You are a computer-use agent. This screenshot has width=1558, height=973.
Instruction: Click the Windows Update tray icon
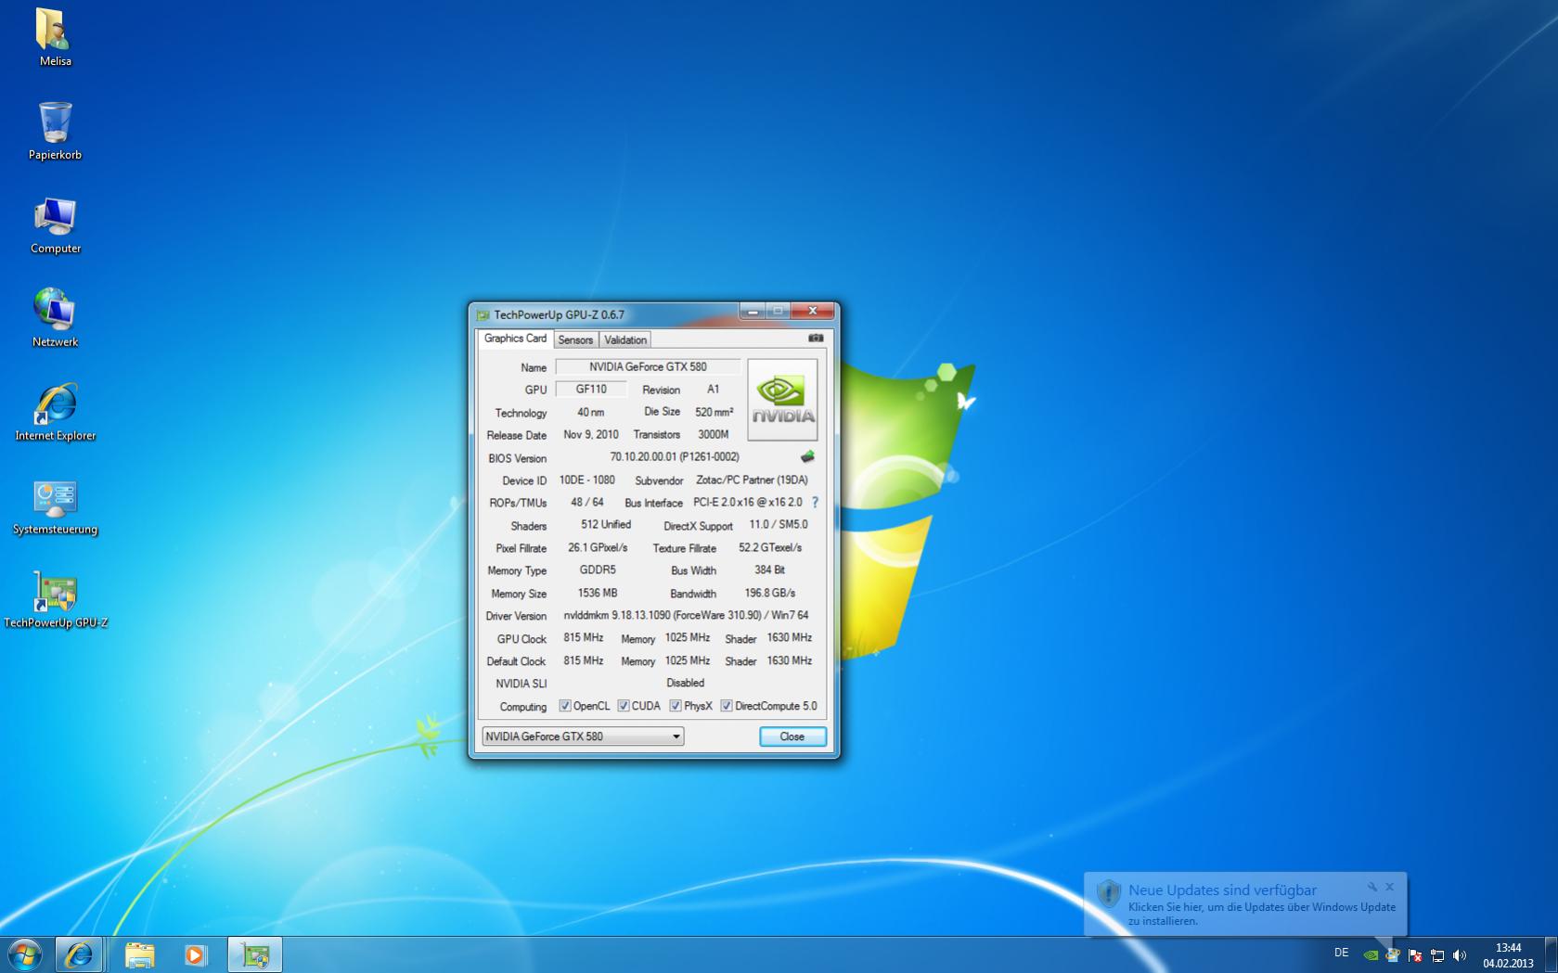click(1393, 954)
